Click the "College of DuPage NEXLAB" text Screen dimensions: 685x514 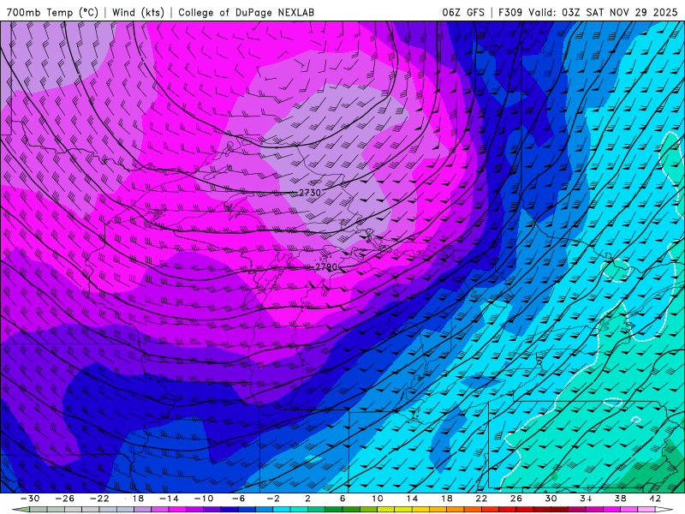[x=246, y=12]
